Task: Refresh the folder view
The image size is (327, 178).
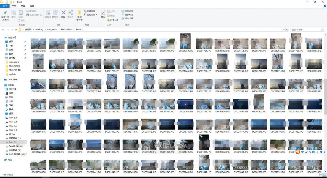Action: [287, 30]
